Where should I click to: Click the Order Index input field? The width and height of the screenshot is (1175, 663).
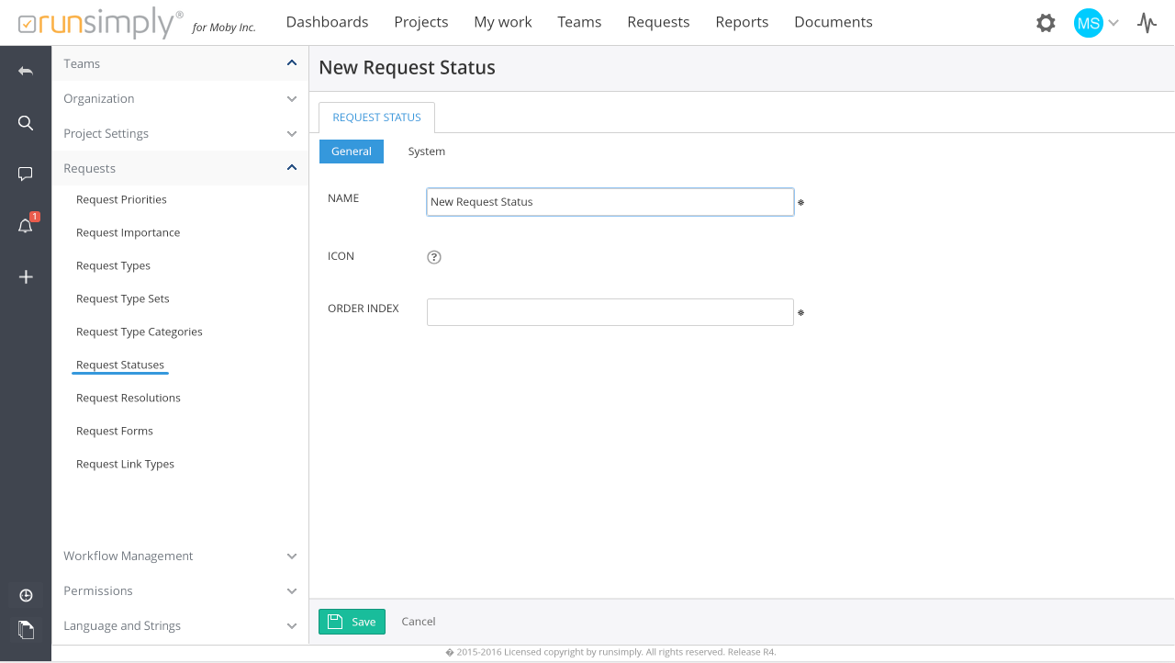click(610, 312)
